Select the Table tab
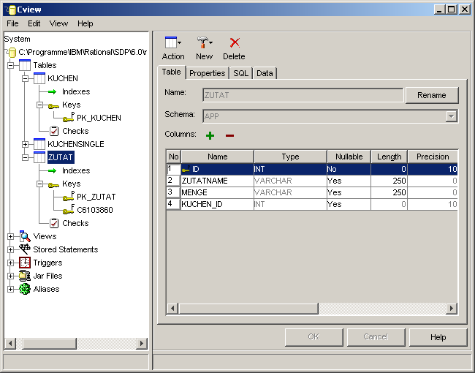 171,72
